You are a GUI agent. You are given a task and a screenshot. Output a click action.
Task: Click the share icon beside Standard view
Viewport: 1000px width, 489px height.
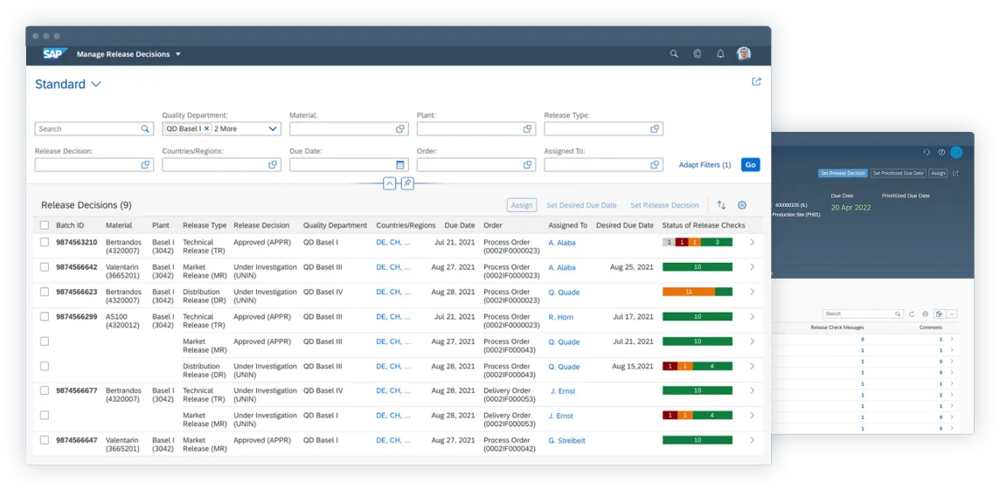pos(756,82)
